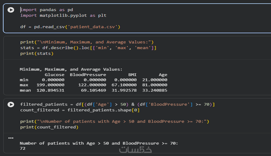Click the mean row label in output
The height and width of the screenshot is (156, 271).
click(25, 91)
